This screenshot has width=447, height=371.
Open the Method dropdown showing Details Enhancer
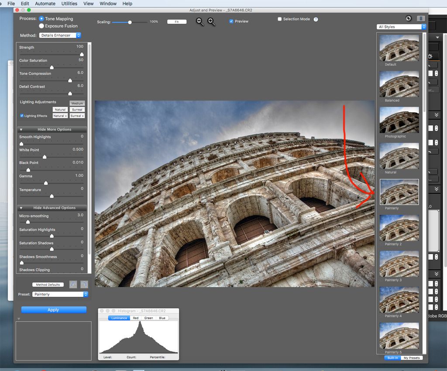[60, 35]
